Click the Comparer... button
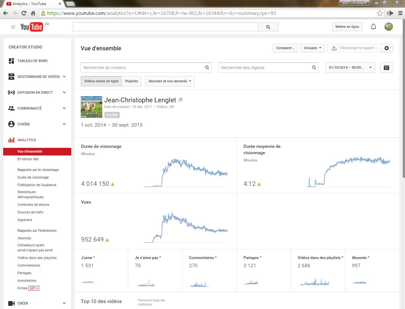405x309 pixels. [x=285, y=48]
